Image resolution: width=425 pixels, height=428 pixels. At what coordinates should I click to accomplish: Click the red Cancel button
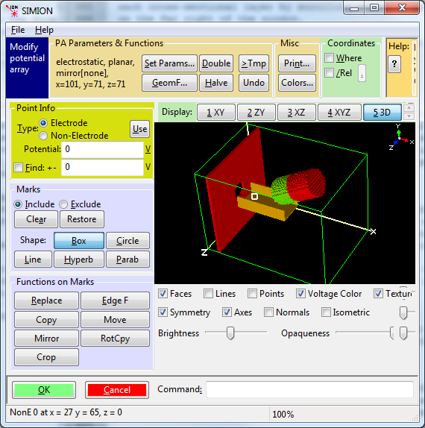coord(117,390)
